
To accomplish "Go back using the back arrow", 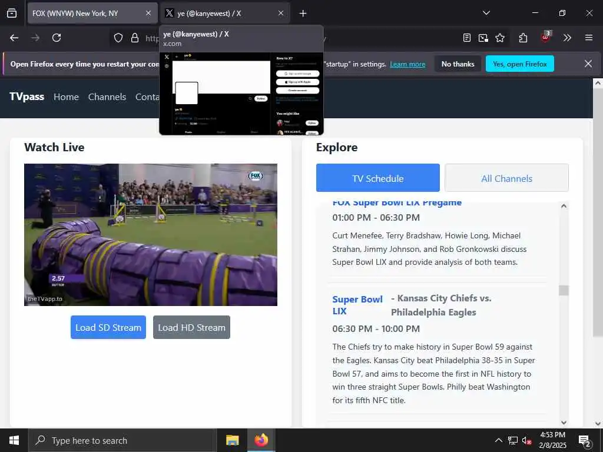I will (x=14, y=38).
